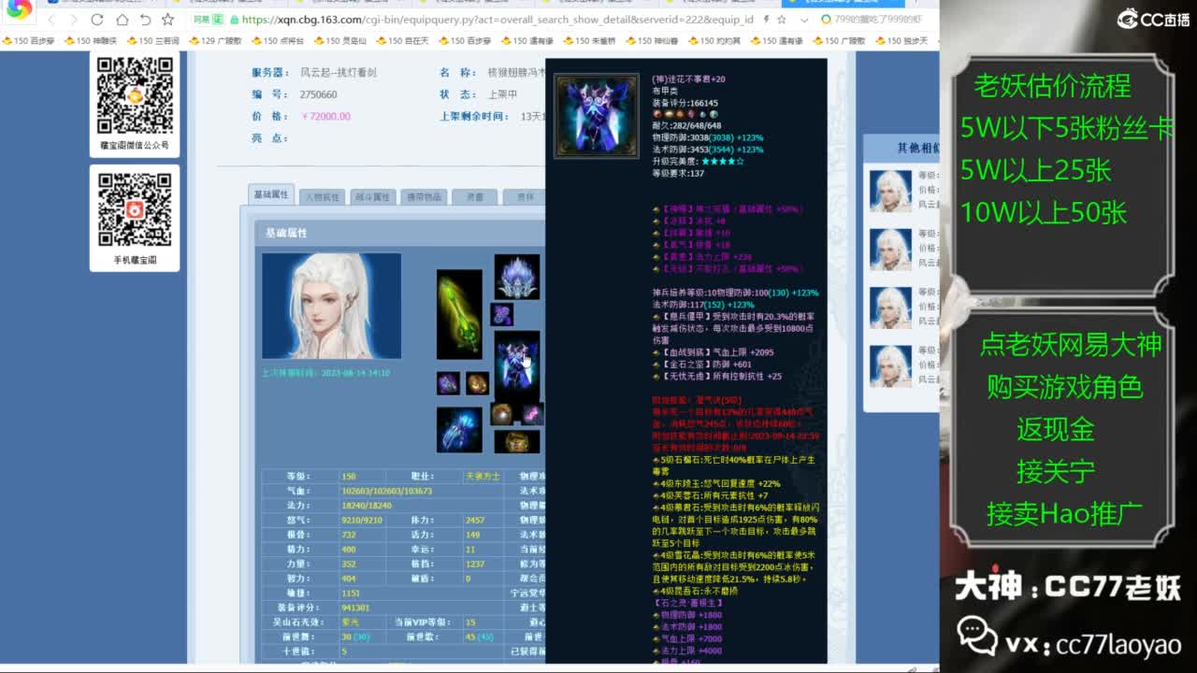Select the small purple accessory icon below headgear
The width and height of the screenshot is (1197, 673).
pos(502,314)
